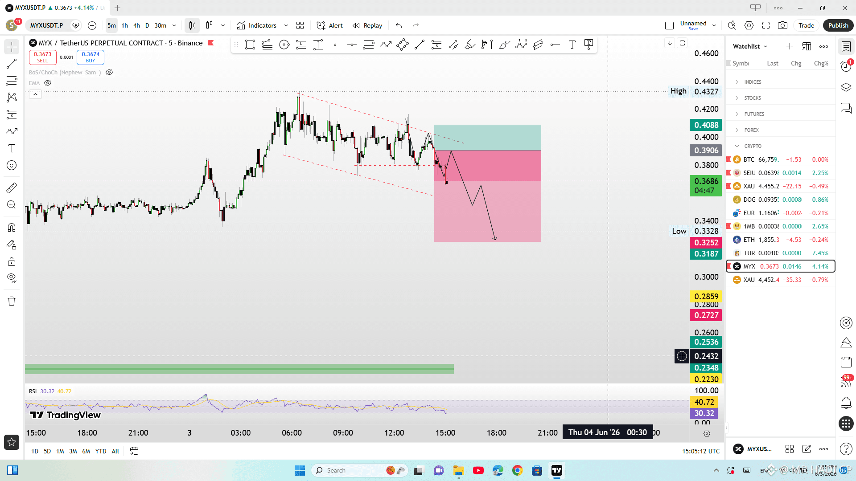Toggle hide all drawings eye icon
The image size is (856, 481).
click(12, 278)
